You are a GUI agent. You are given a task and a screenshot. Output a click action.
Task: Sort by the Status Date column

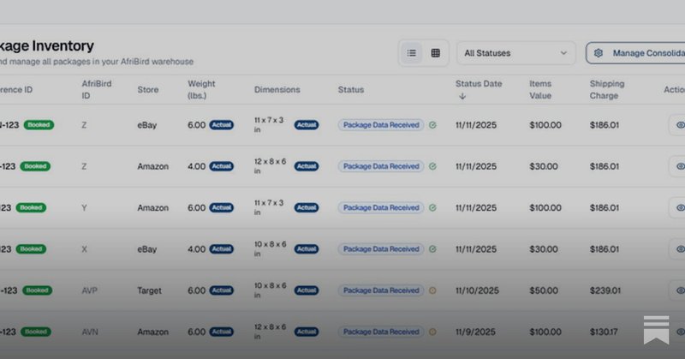tap(479, 89)
